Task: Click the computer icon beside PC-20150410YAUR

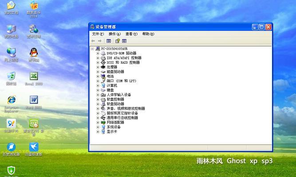Action: [98, 49]
